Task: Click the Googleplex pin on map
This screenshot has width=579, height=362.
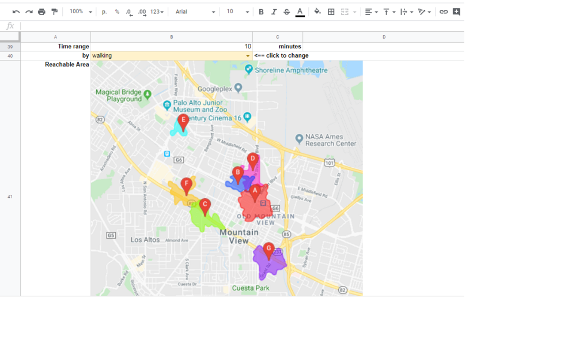Action: point(239,88)
